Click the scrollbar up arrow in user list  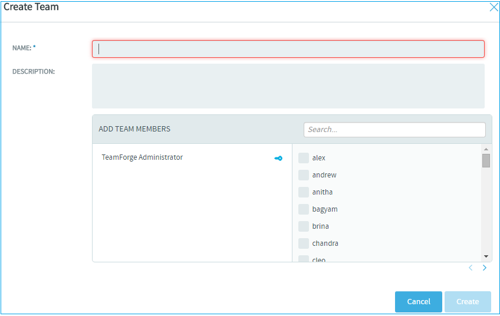(x=486, y=149)
